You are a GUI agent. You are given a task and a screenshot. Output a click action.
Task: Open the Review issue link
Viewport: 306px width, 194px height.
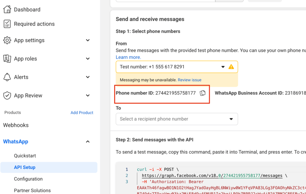coord(189,80)
